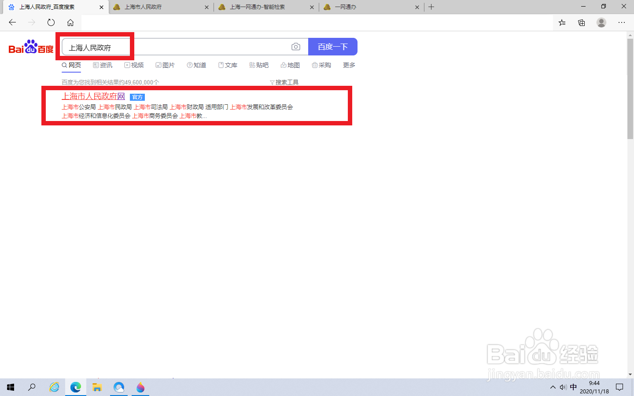The height and width of the screenshot is (396, 634).
Task: Close the 上海人民政府_百度搜索 tab
Action: point(101,7)
